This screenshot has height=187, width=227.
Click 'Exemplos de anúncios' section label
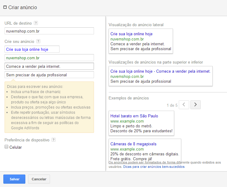pos(129,98)
